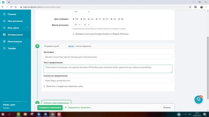209x117 pixels.
Task: Open the RU language dropdown
Action: coord(81,12)
